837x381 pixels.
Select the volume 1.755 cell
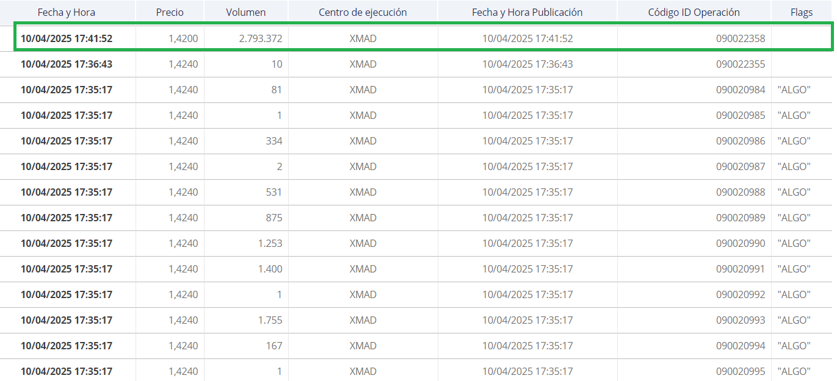(x=246, y=320)
